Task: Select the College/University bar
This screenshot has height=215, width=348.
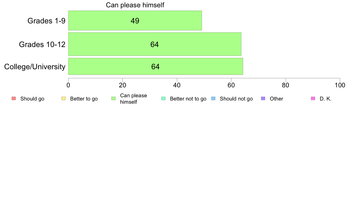Action: [156, 66]
